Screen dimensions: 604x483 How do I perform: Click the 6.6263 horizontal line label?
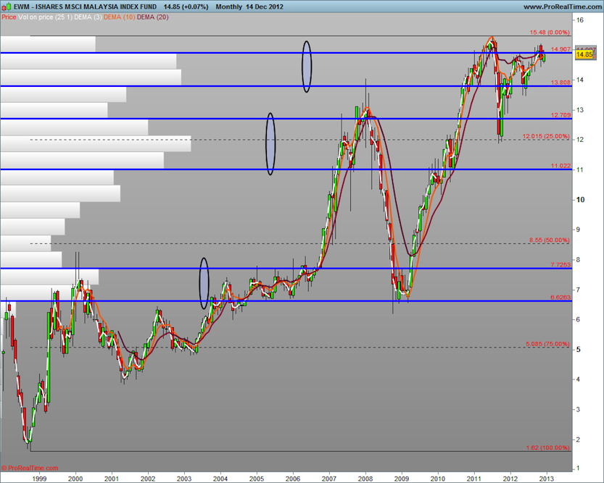pyautogui.click(x=560, y=298)
